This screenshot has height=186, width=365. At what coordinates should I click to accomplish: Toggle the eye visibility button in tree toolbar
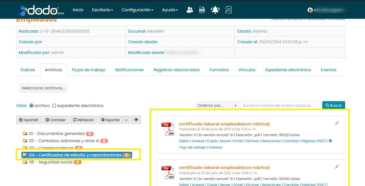click(136, 120)
